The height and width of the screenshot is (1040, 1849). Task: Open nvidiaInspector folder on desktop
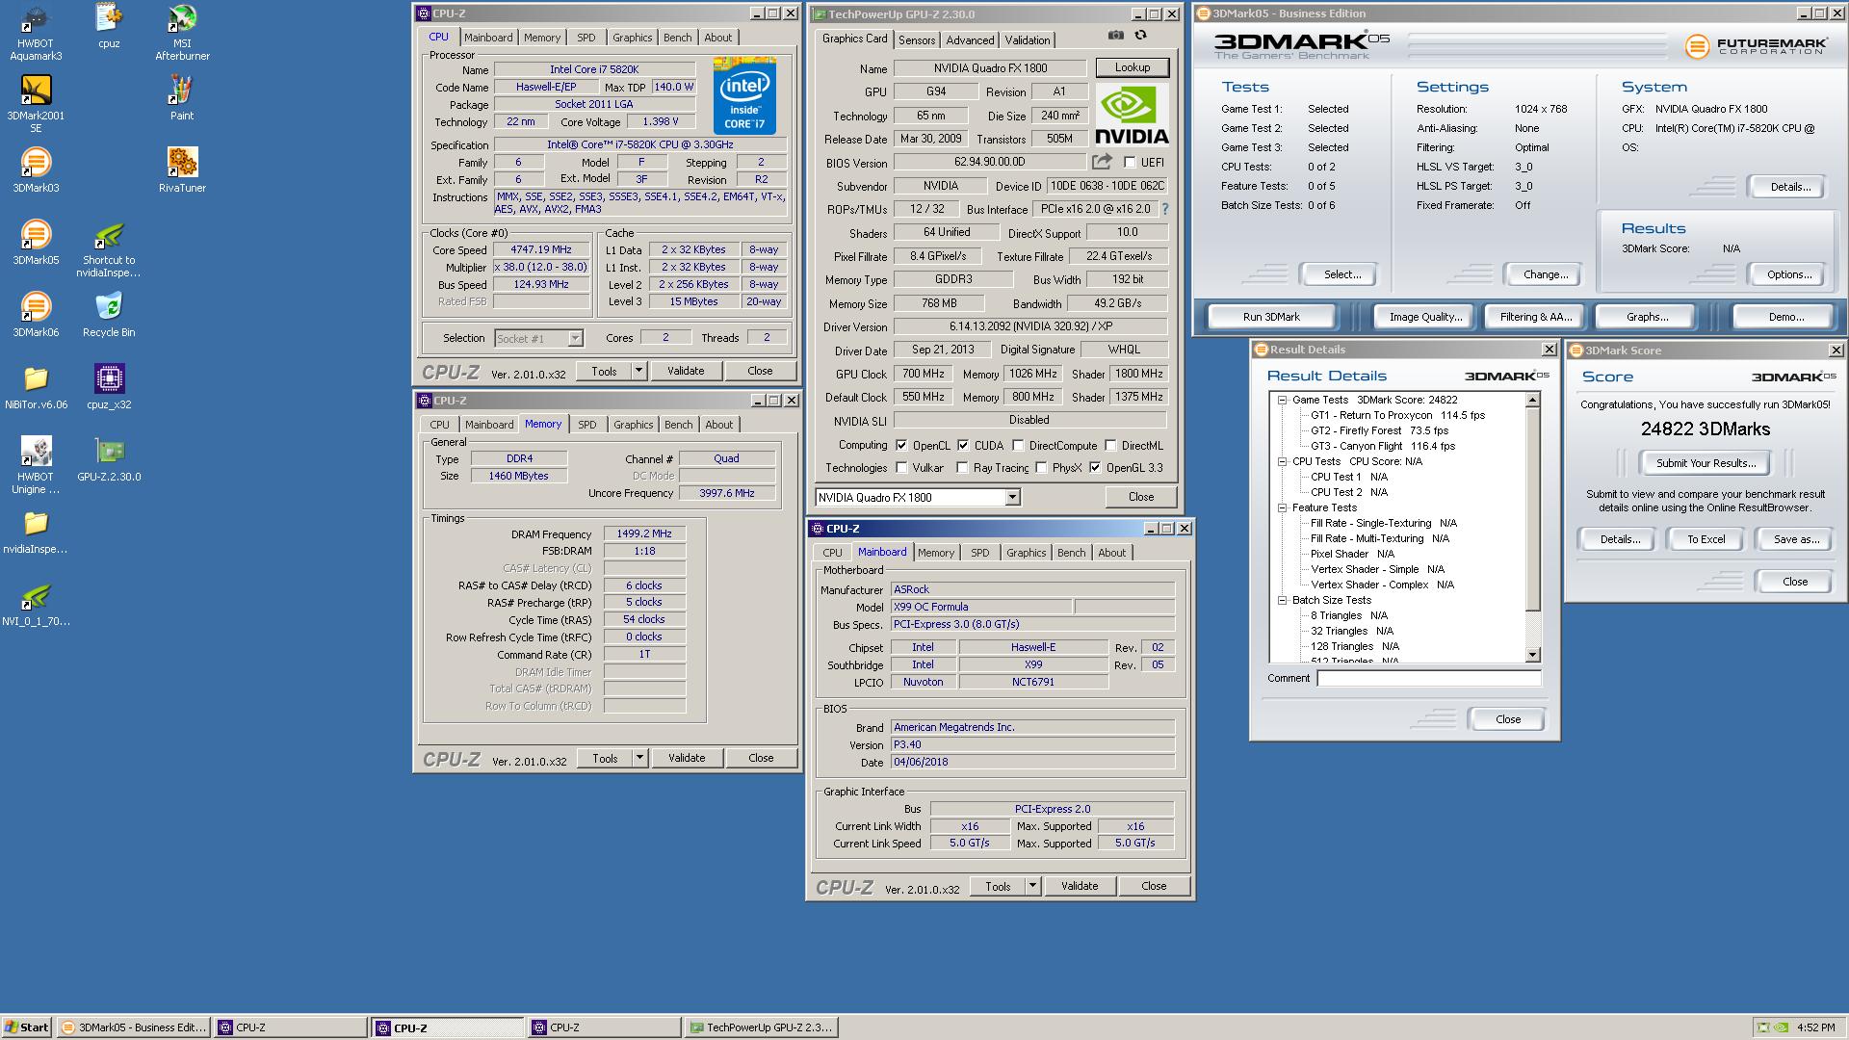point(36,532)
